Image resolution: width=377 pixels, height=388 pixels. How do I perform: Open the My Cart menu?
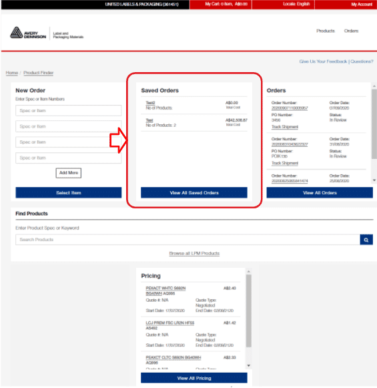(220, 4)
